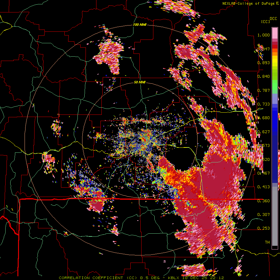Click the 0.307 color scale label
280x280 pixels.
[264, 215]
